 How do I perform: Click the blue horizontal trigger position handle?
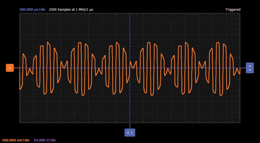[130, 133]
